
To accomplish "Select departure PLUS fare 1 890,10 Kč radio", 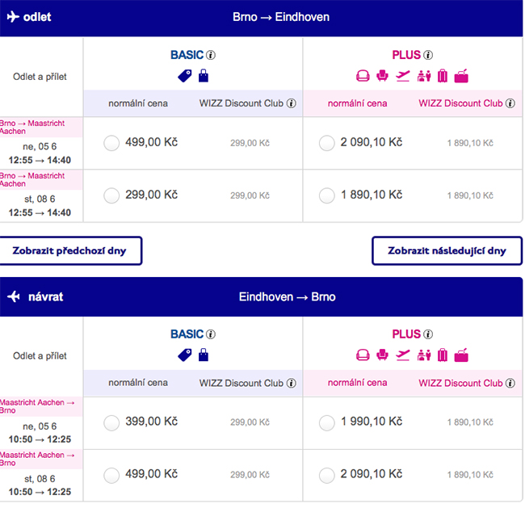I will point(327,195).
